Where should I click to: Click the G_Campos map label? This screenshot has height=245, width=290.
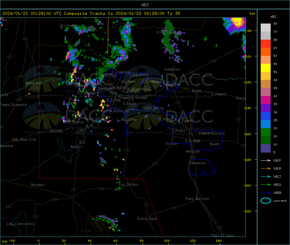click(x=219, y=94)
